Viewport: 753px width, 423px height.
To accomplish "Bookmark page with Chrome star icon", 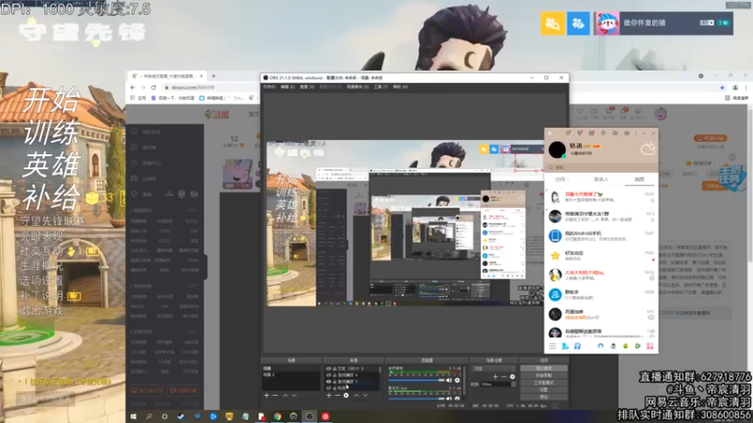I will coord(722,87).
